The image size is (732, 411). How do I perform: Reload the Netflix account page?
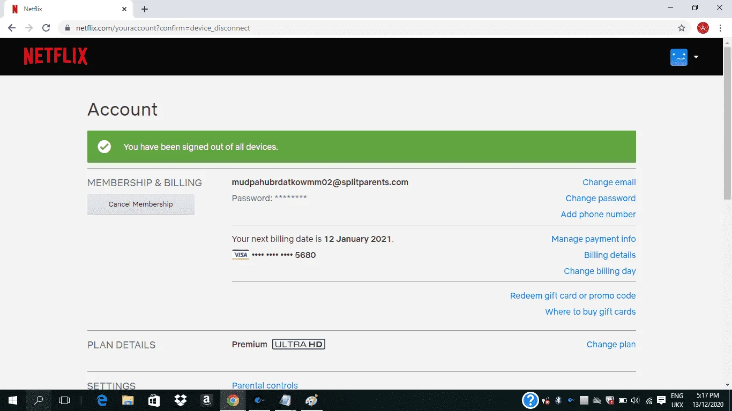(46, 28)
